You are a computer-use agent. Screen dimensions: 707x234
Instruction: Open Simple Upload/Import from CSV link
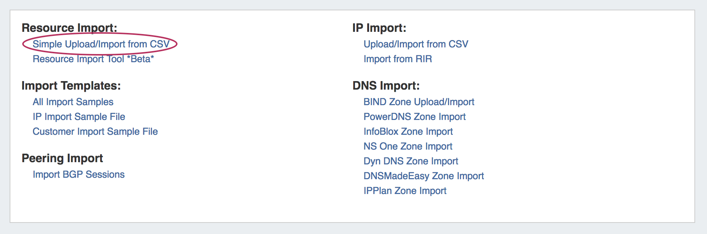[101, 44]
